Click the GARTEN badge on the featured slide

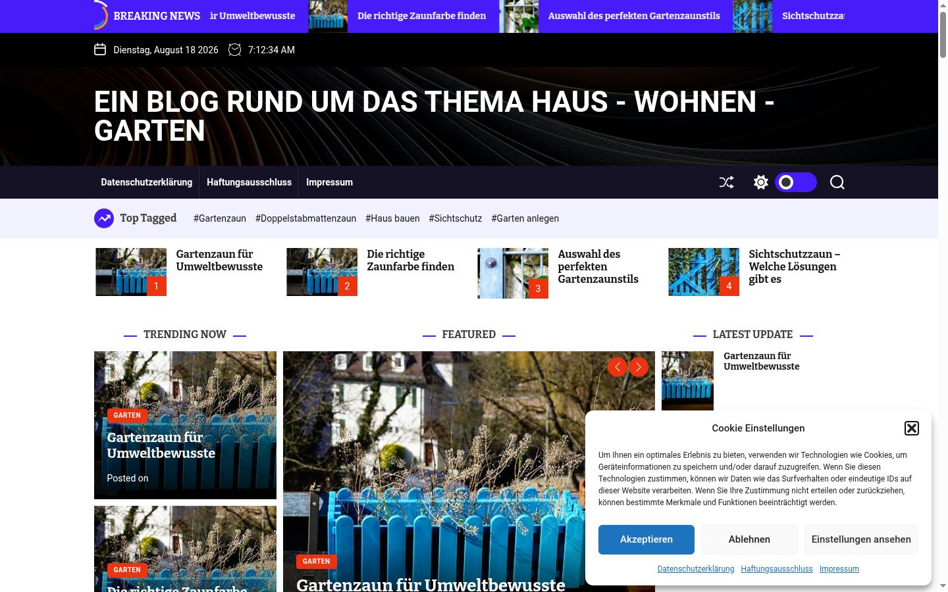[317, 562]
